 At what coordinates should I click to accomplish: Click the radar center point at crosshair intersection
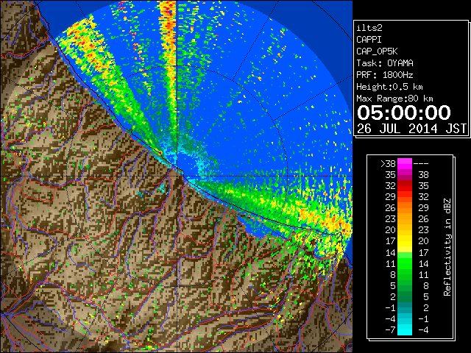pos(177,176)
